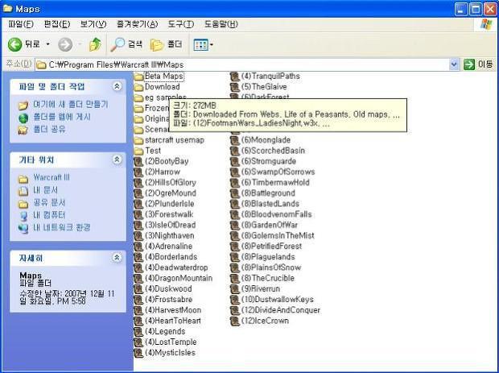Open the Back history dropdown arrow

[x=48, y=44]
